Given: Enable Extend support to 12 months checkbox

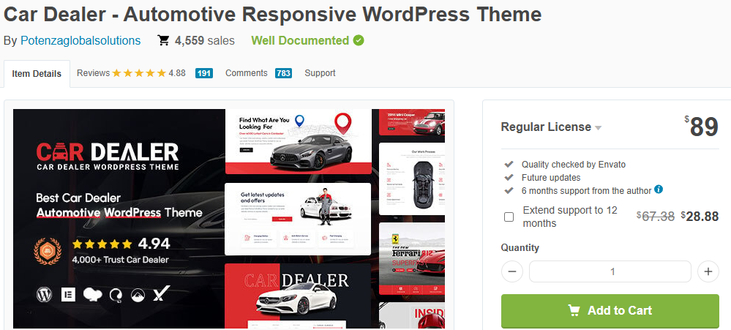Looking at the screenshot, I should [509, 217].
